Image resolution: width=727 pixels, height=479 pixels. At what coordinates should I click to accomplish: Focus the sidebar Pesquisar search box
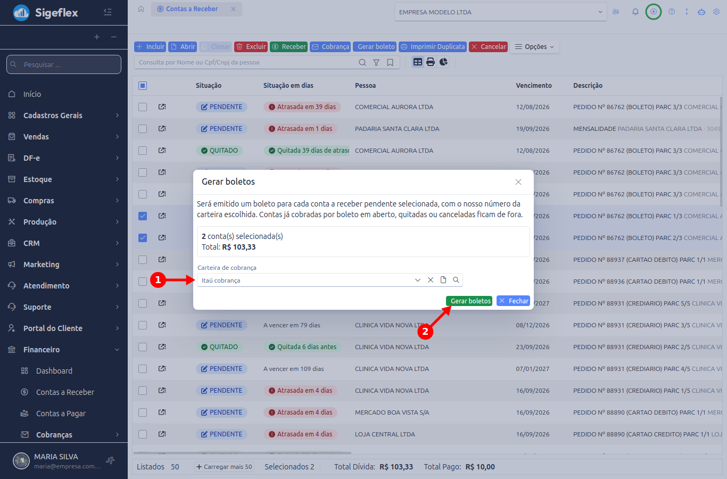click(x=64, y=64)
